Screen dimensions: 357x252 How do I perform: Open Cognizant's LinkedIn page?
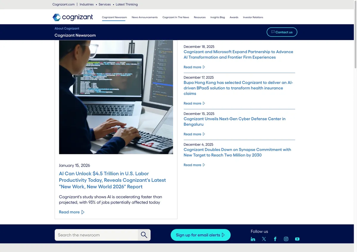coord(253,239)
